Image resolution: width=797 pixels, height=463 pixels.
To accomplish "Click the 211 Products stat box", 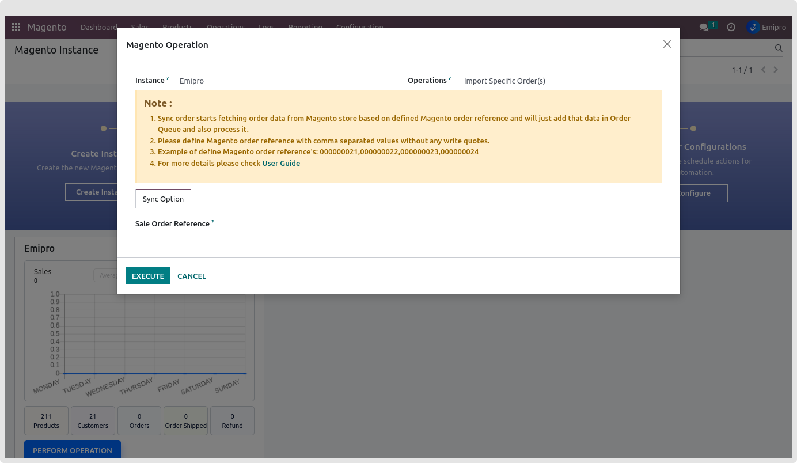I will (x=46, y=420).
